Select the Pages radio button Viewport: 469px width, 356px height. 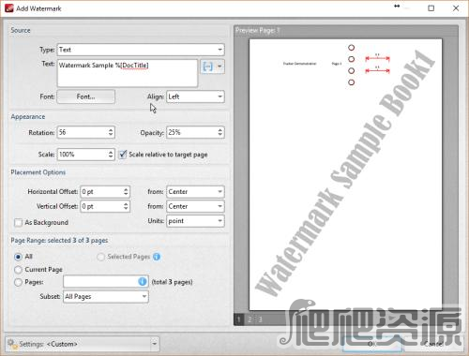pos(18,282)
